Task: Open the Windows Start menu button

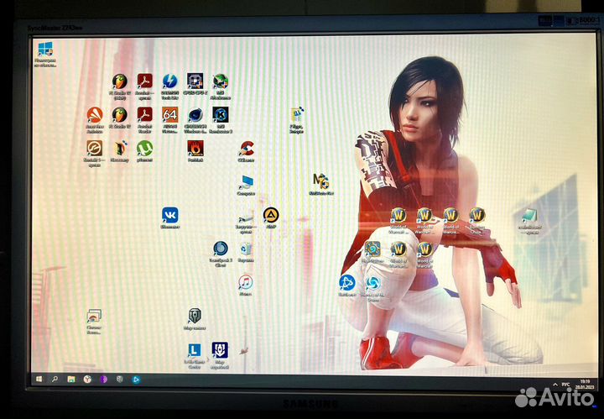Action: pyautogui.click(x=39, y=380)
